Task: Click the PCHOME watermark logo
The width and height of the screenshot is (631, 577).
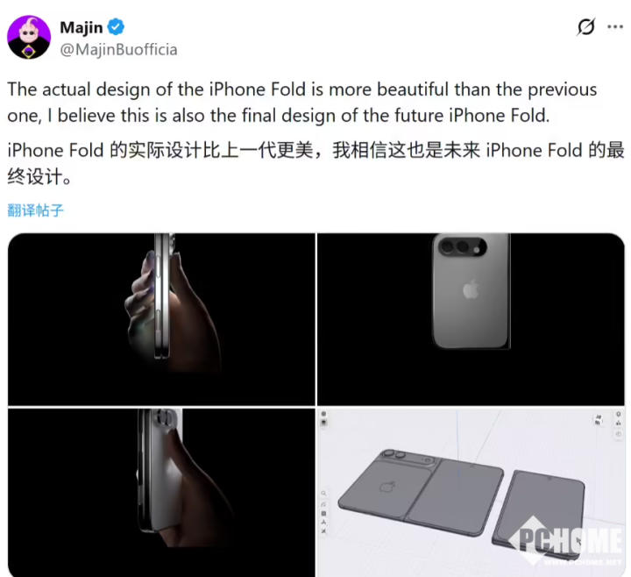Action: click(566, 542)
